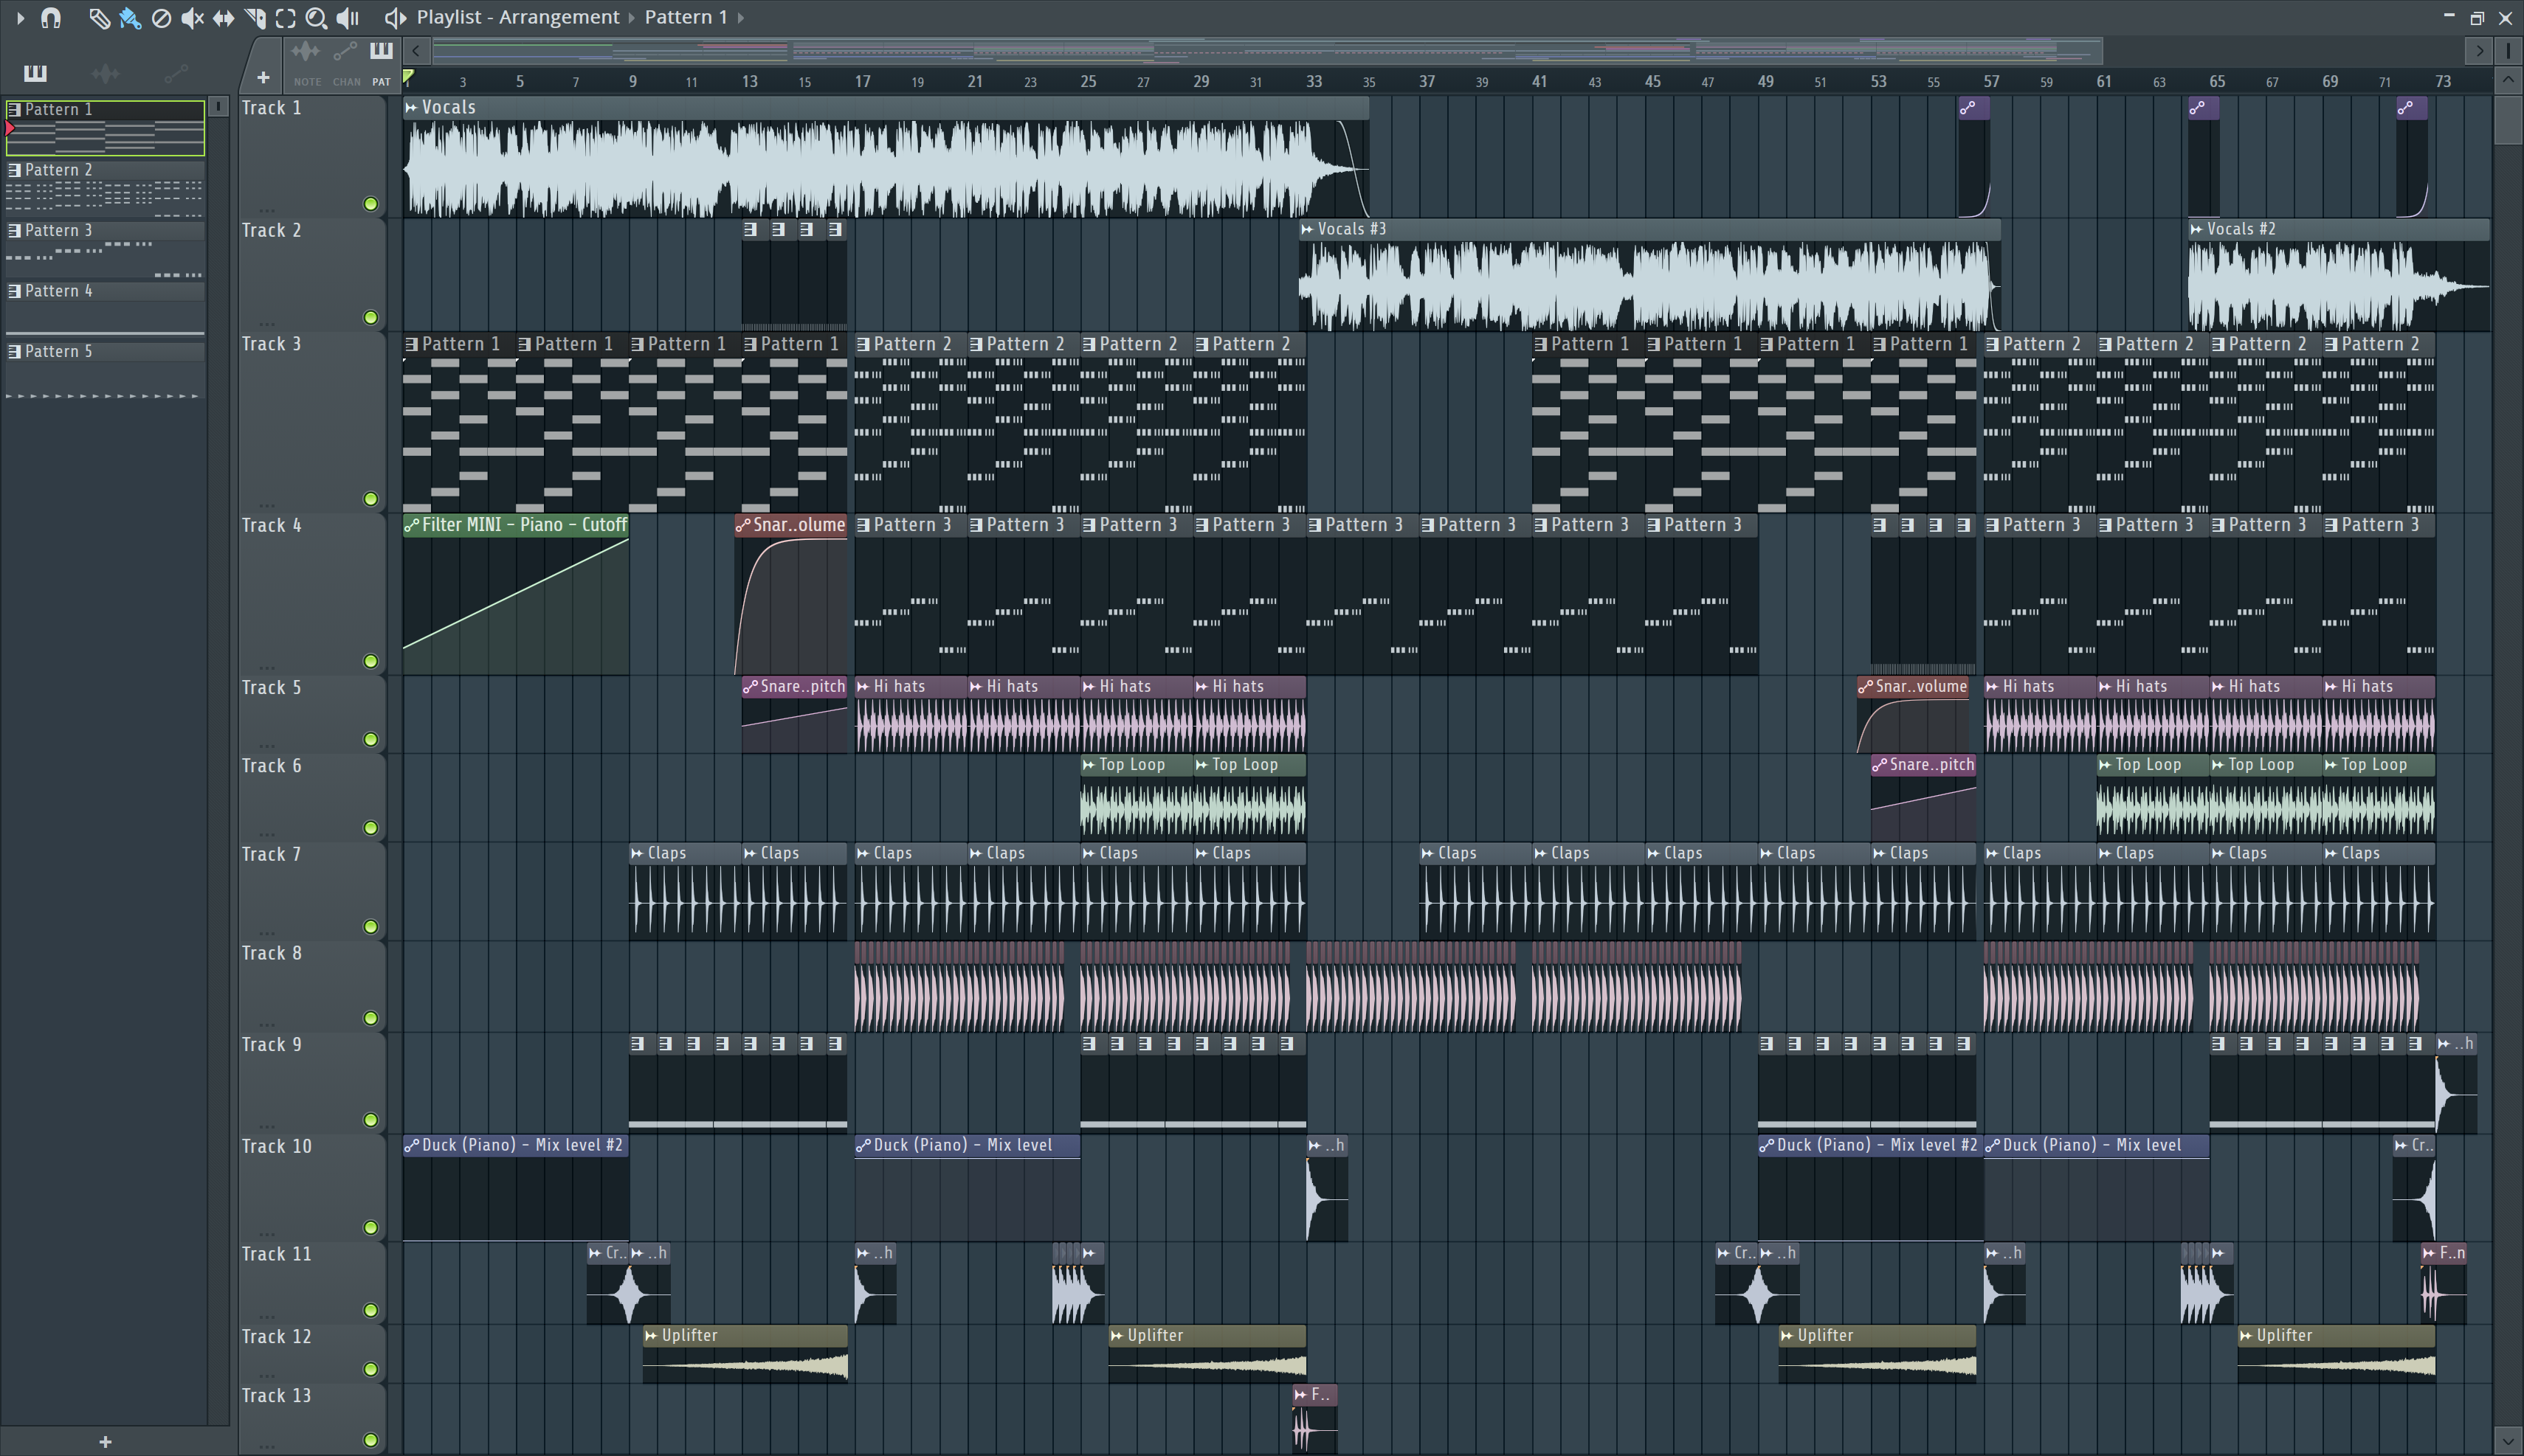Image resolution: width=2524 pixels, height=1456 pixels.
Task: Add a new pattern at picker bottom
Action: click(105, 1441)
